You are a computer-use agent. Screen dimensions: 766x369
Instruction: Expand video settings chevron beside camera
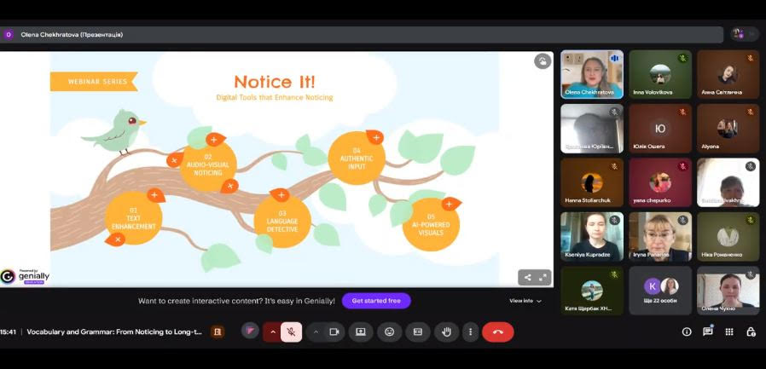pos(316,332)
